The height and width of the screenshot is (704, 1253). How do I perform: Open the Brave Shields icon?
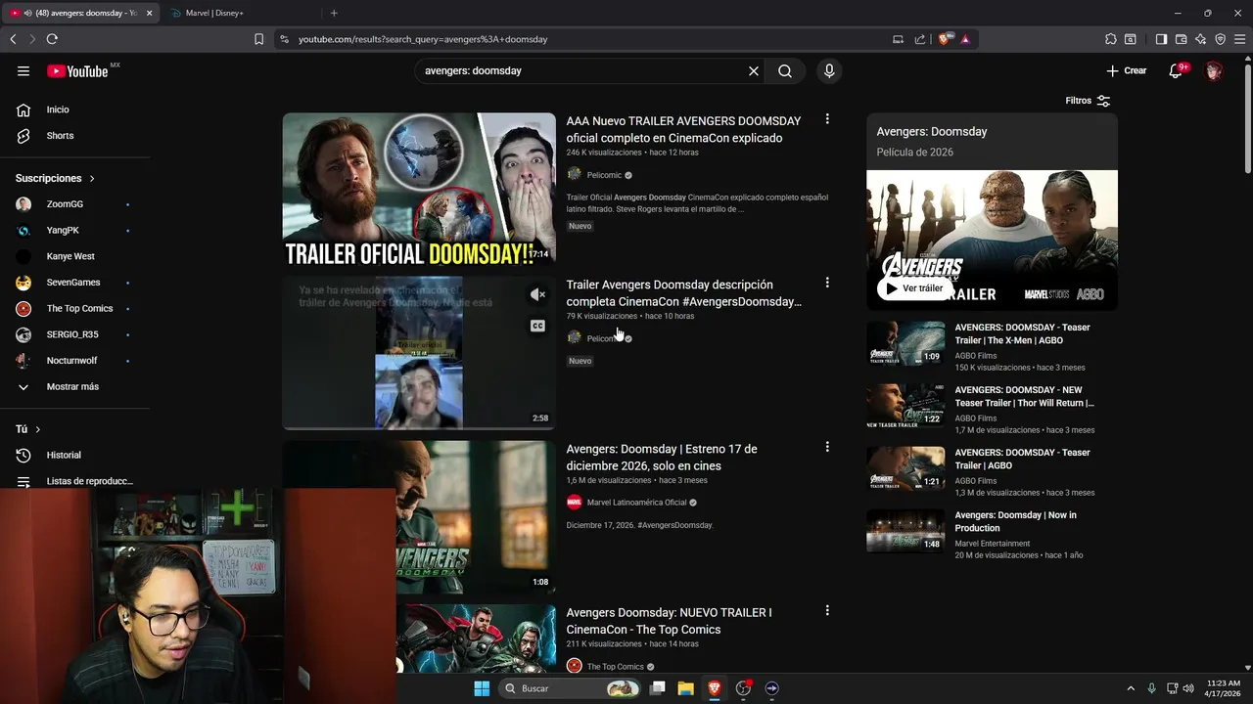[x=945, y=39]
